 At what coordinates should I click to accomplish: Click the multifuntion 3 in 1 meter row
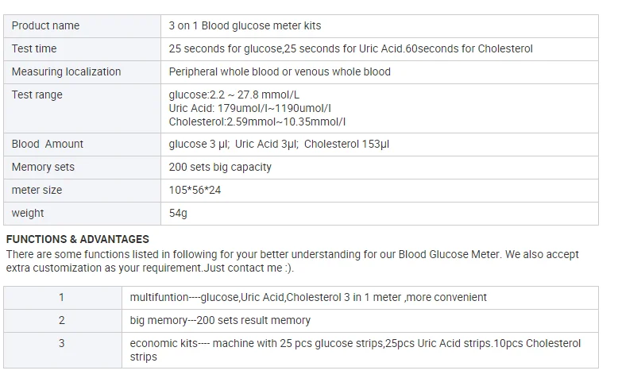308,297
